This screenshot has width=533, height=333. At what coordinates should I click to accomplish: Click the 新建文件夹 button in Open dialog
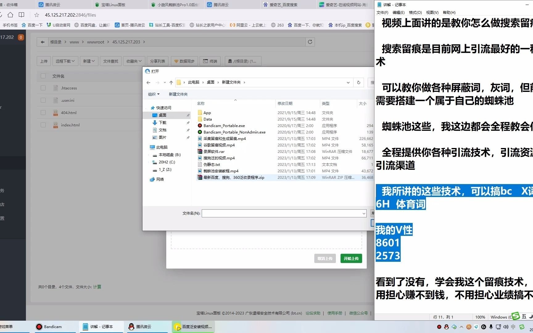tap(178, 94)
